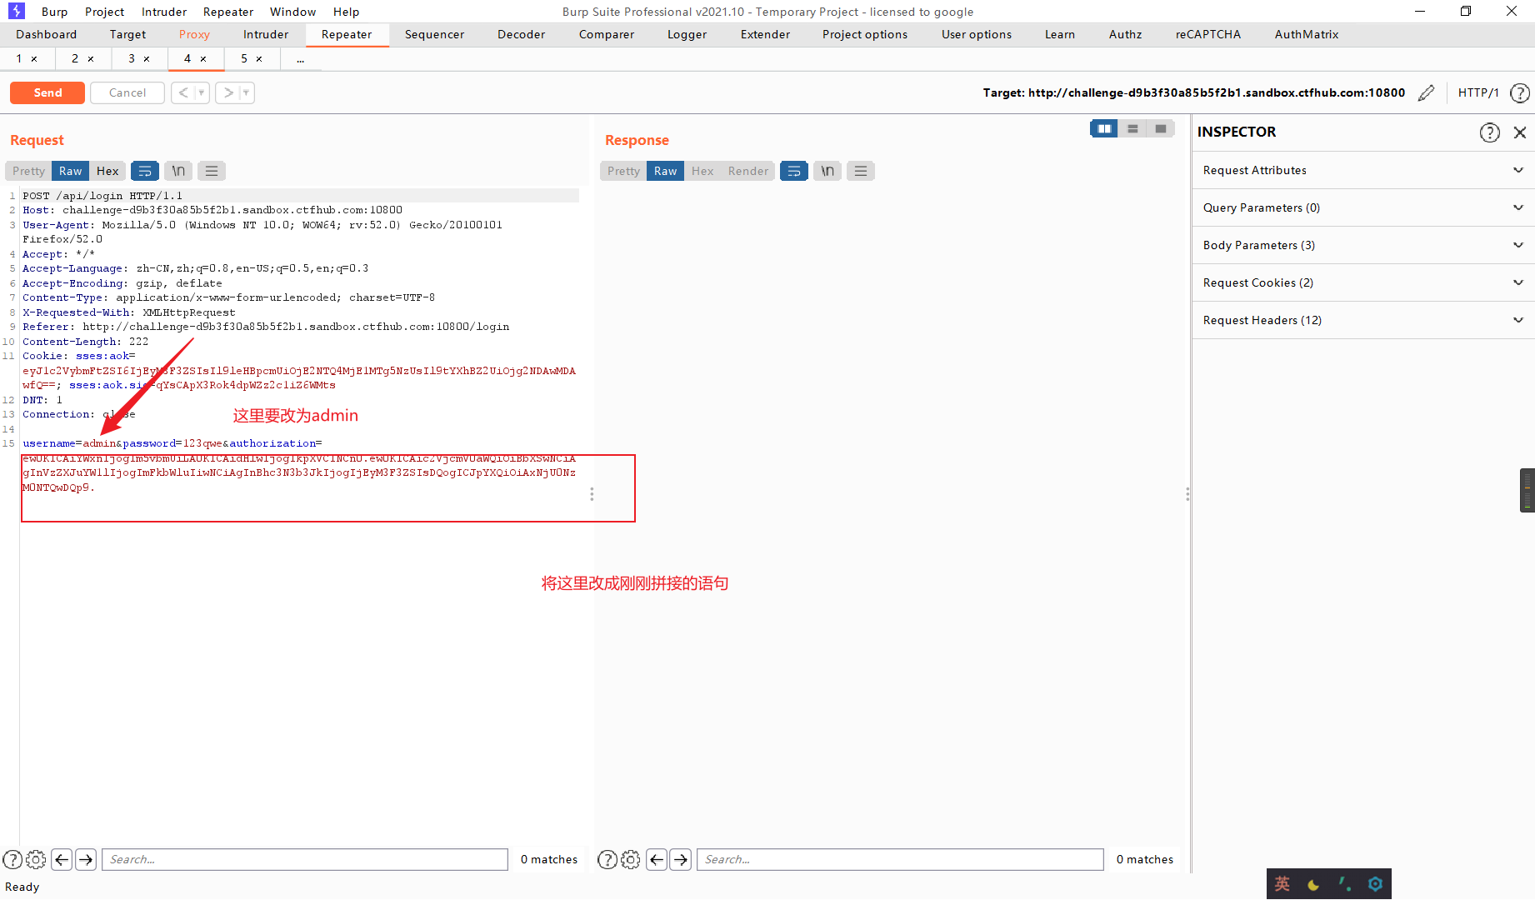This screenshot has width=1535, height=900.
Task: Go forward in request history
Action: (227, 92)
